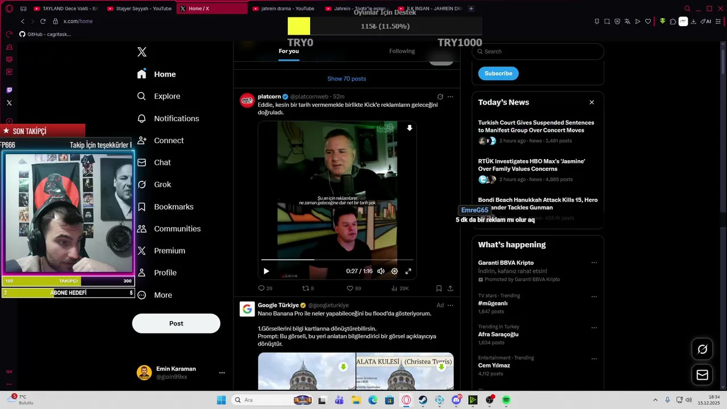The height and width of the screenshot is (409, 727).
Task: Click the translate icon in toolbar
Action: pyautogui.click(x=628, y=22)
